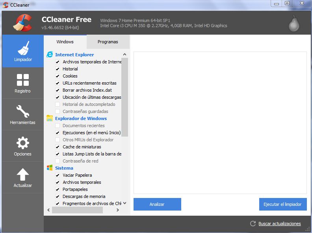Select the Sistema section heading
The width and height of the screenshot is (312, 233).
point(64,168)
